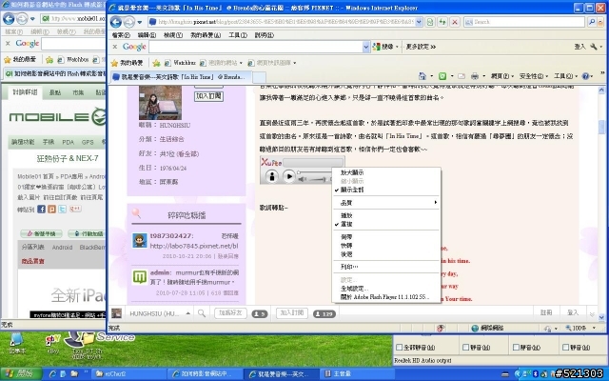Click the PIXNET bottom bar search icon

tap(202, 313)
